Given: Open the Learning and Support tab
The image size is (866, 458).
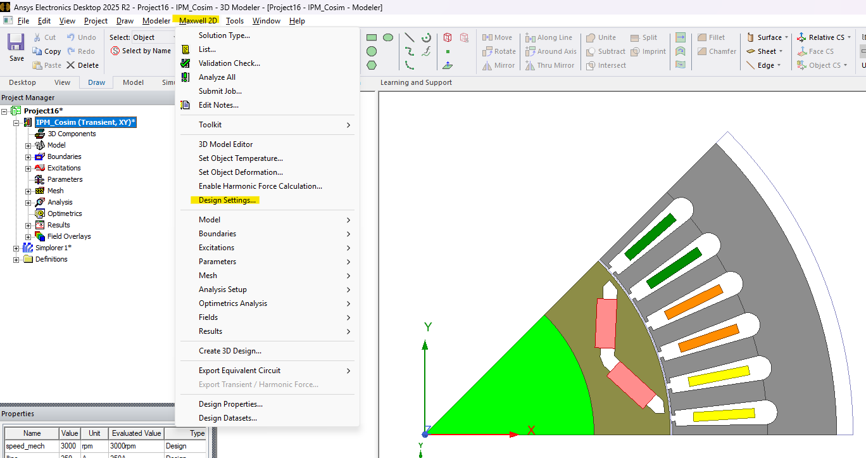Looking at the screenshot, I should (416, 82).
